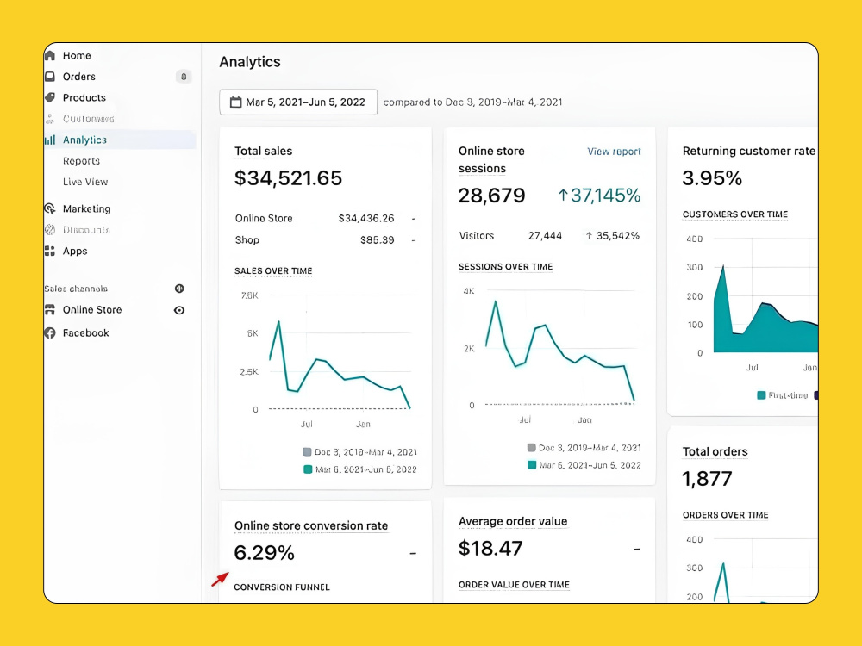Click CUSTOMERS OVER TIME heading
The image size is (862, 646).
735,214
